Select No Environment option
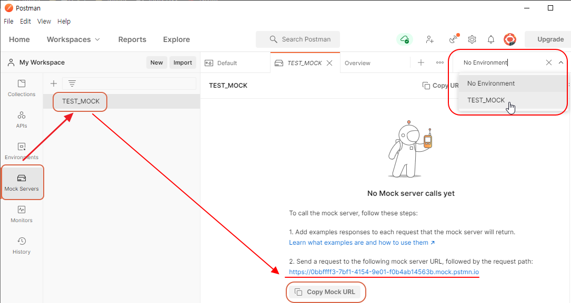This screenshot has height=303, width=571. (513, 83)
